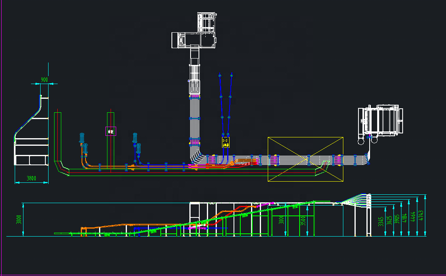The image size is (446, 276).
Task: Select the 3800 dimension beside the 3500 dimension
Action: coord(281,219)
